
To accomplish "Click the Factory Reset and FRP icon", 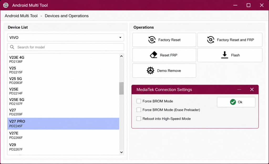I will click(x=210, y=40).
